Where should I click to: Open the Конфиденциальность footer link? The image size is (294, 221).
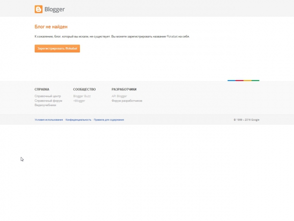point(78,120)
